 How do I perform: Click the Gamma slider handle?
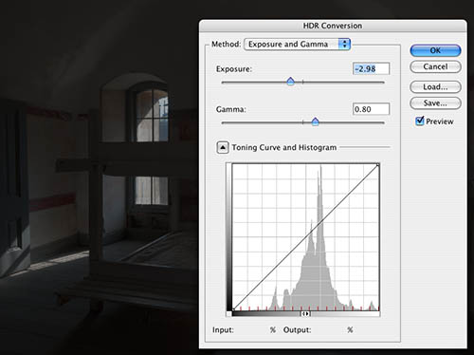(x=315, y=121)
